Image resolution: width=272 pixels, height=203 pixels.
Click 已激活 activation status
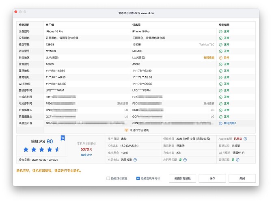pyautogui.click(x=180, y=146)
